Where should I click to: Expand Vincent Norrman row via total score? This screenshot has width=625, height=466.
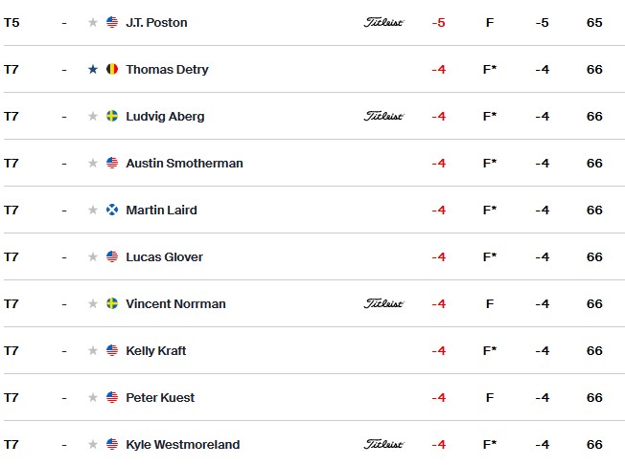pos(438,303)
